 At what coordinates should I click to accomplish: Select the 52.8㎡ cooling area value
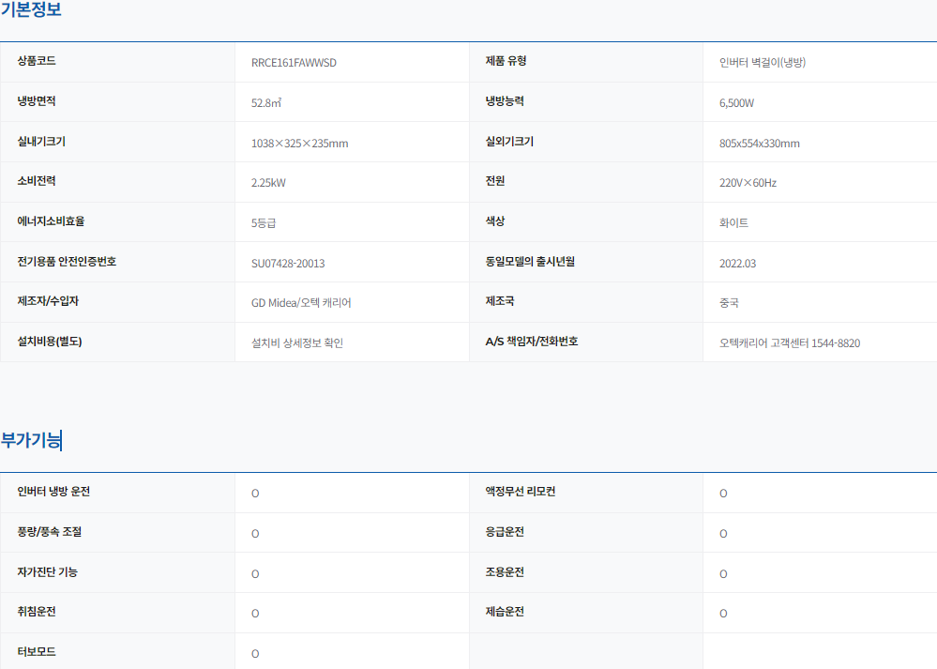[x=266, y=103]
